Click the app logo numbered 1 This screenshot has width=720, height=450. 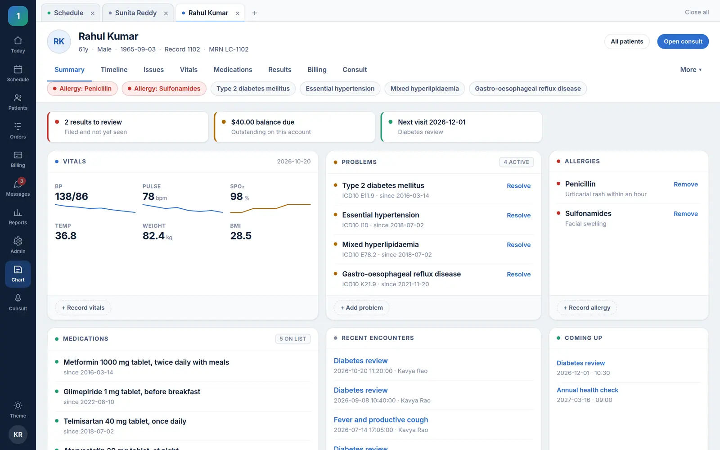[18, 16]
